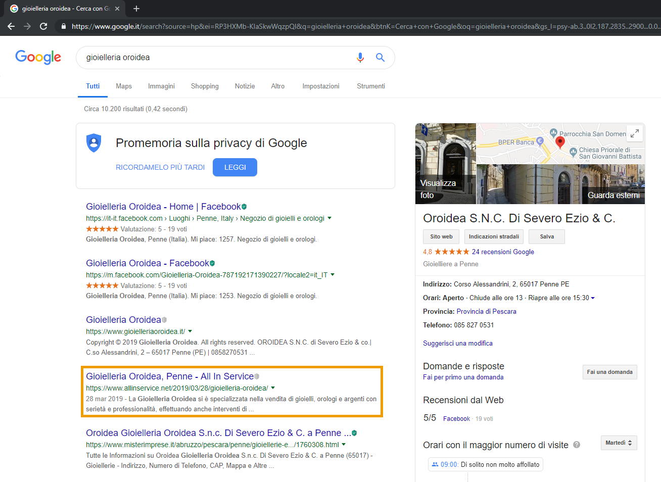The image size is (661, 482).
Task: Expand opening hours next to Riapre alle 15:30
Action: (x=593, y=298)
